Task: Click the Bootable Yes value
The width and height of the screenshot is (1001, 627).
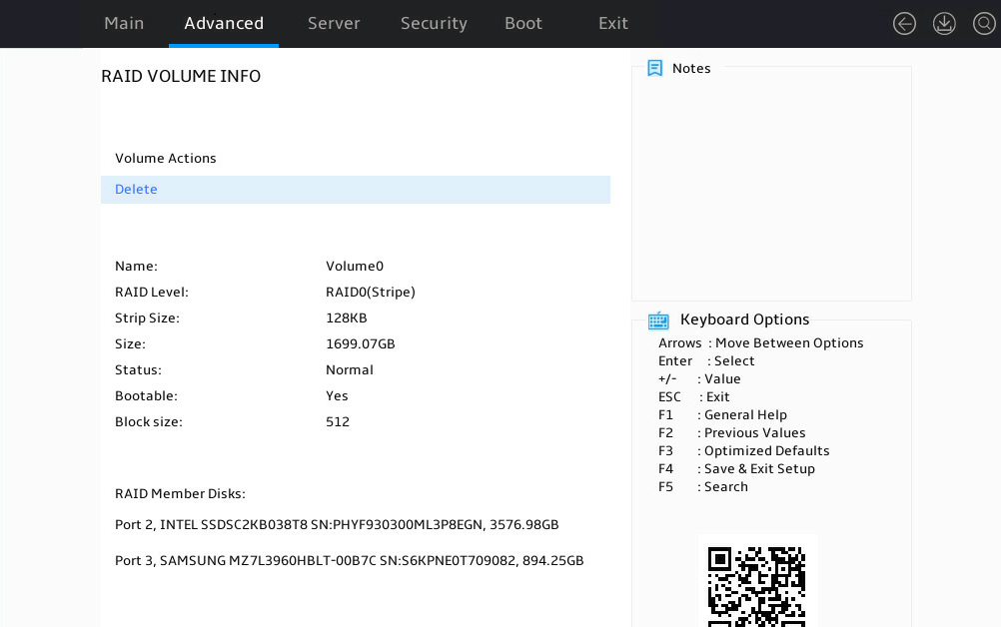Action: [337, 396]
